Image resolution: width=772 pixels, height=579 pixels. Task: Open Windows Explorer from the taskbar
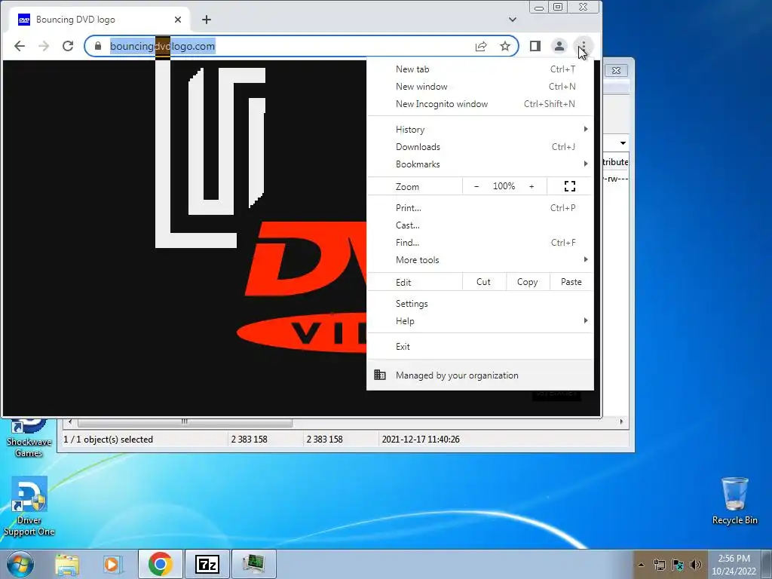click(x=67, y=564)
